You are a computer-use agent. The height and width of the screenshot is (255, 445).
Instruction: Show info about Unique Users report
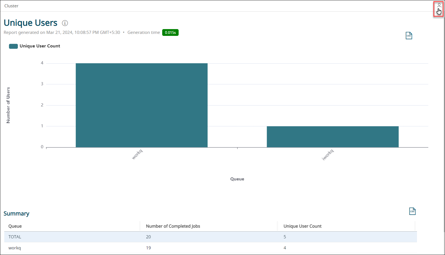pos(65,23)
